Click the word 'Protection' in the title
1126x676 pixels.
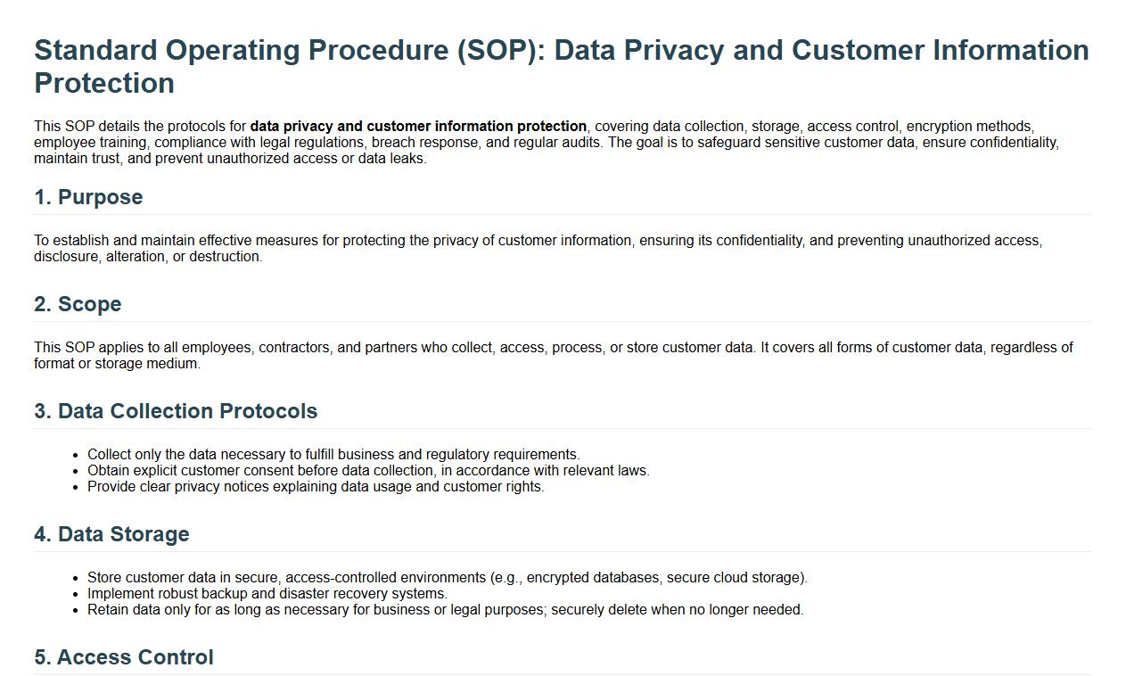pyautogui.click(x=104, y=84)
